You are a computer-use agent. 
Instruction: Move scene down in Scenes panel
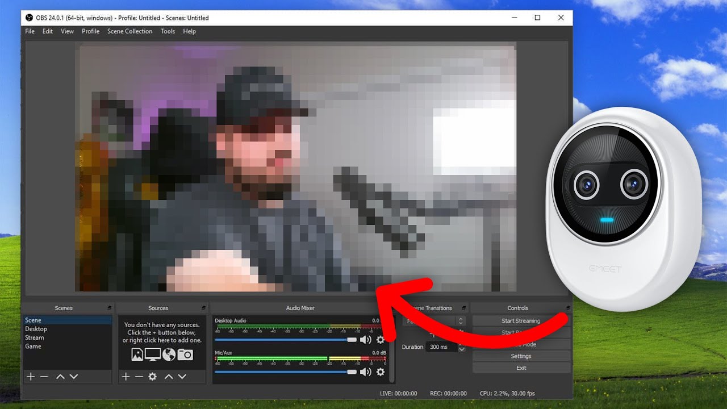(x=73, y=377)
